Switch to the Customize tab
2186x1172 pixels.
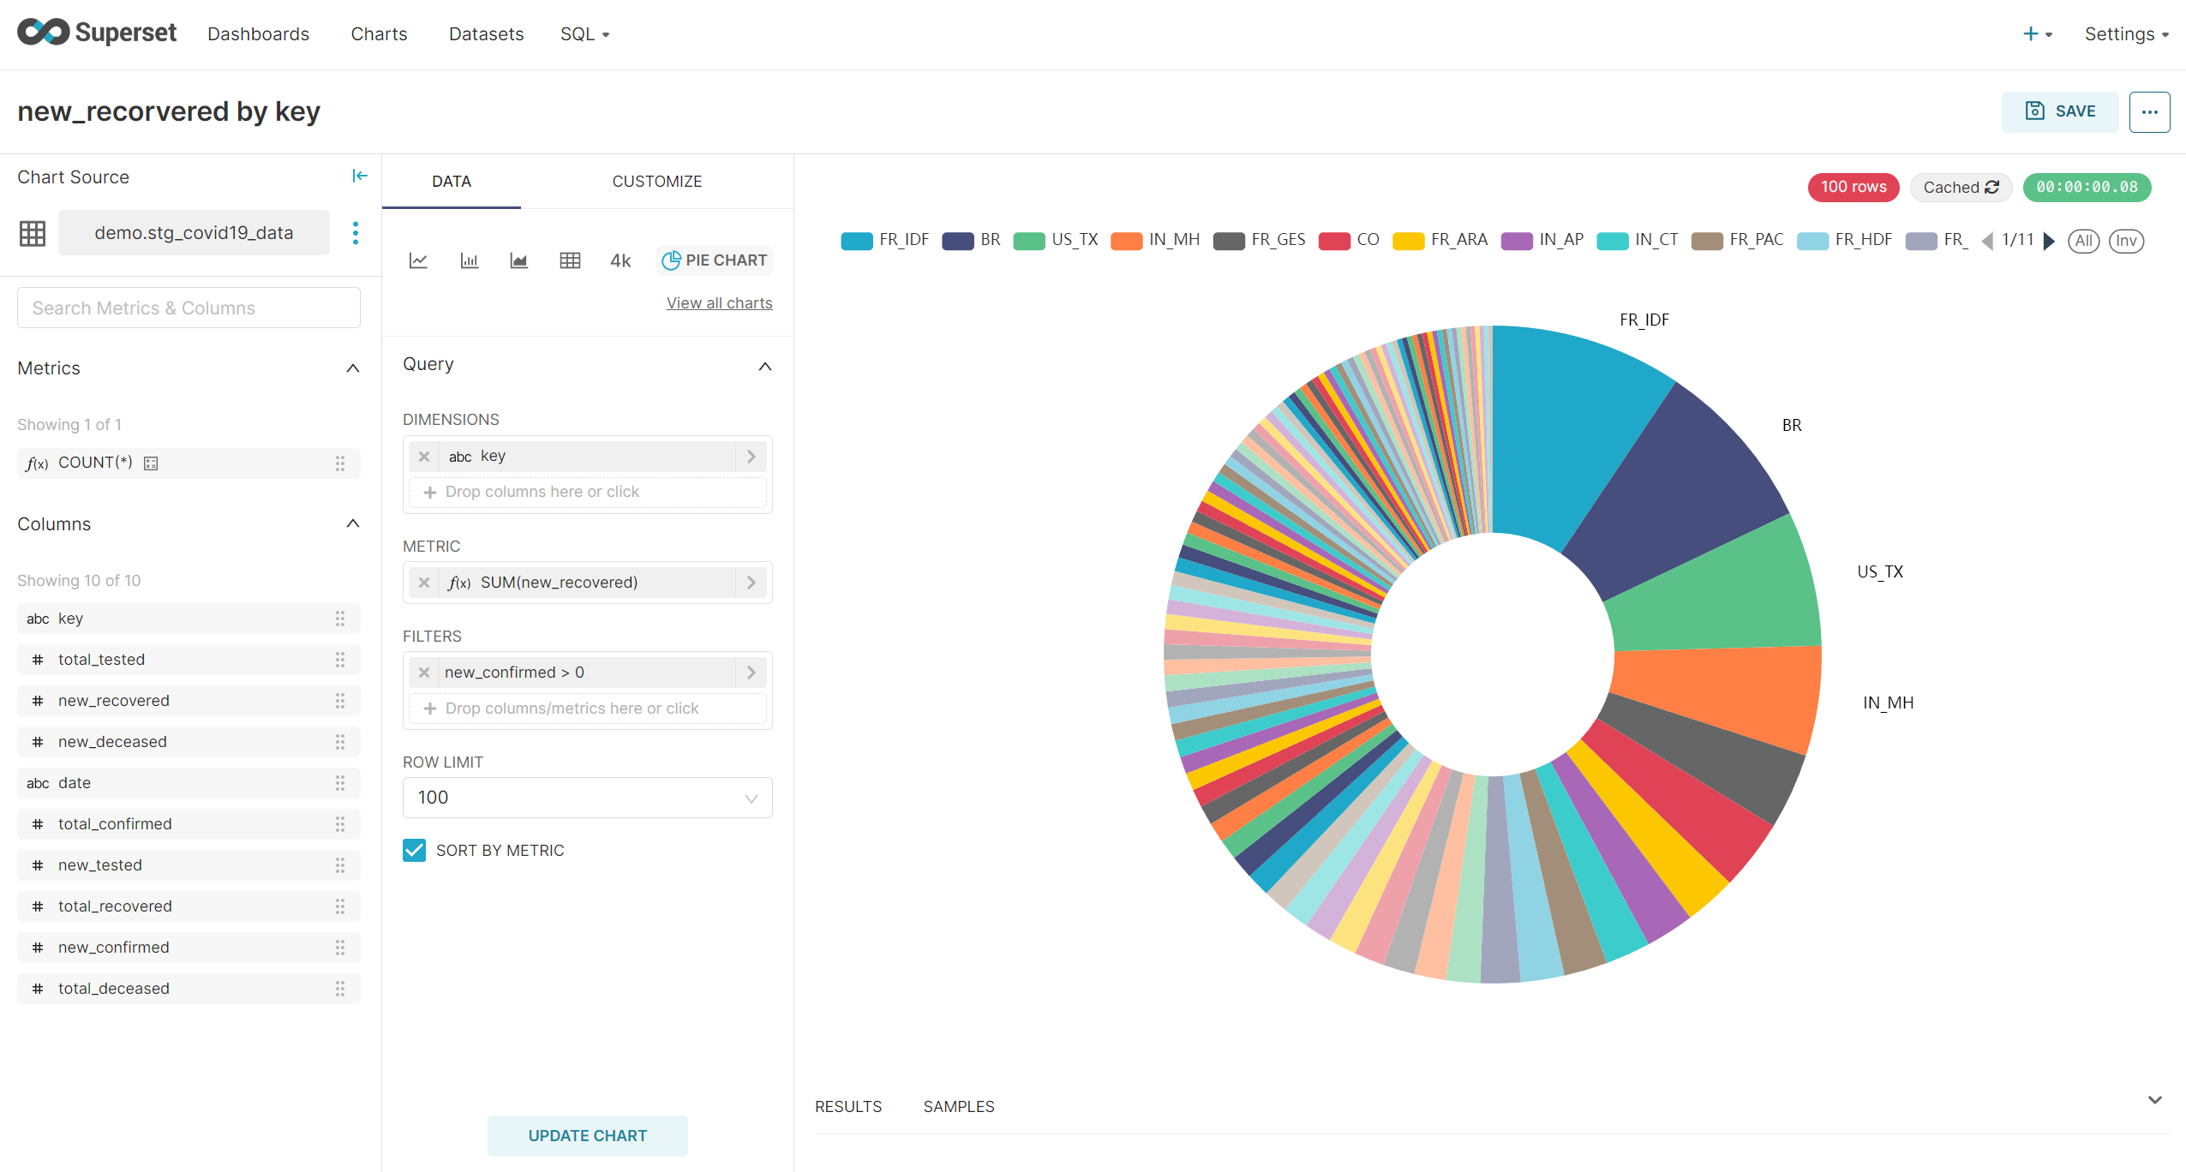(x=656, y=182)
